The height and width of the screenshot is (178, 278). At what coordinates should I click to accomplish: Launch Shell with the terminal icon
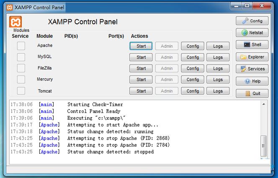[252, 44]
